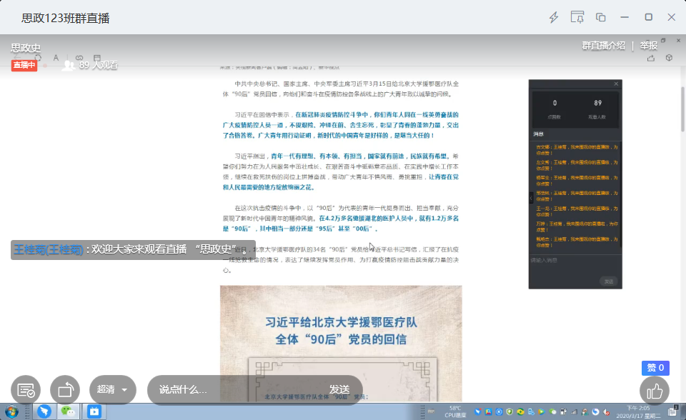
Task: Click the 举报 report link
Action: pos(649,45)
